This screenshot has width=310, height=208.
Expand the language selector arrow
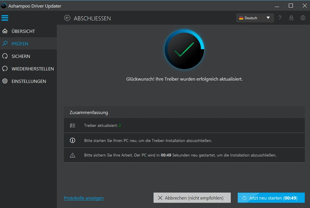[x=268, y=18]
